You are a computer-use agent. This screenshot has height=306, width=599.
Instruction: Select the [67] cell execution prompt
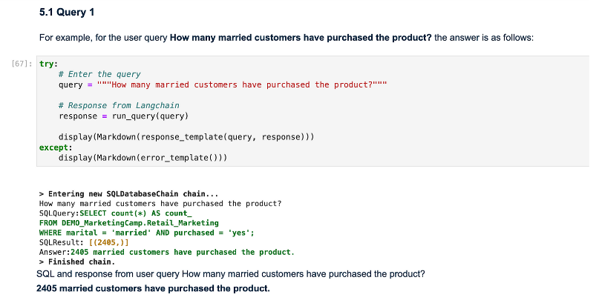tap(22, 64)
